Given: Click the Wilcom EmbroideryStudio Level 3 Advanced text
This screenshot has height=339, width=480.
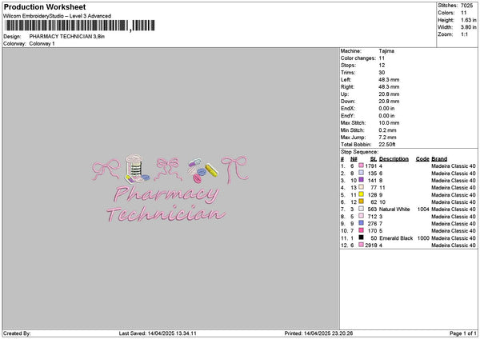Looking at the screenshot, I should pyautogui.click(x=58, y=16).
